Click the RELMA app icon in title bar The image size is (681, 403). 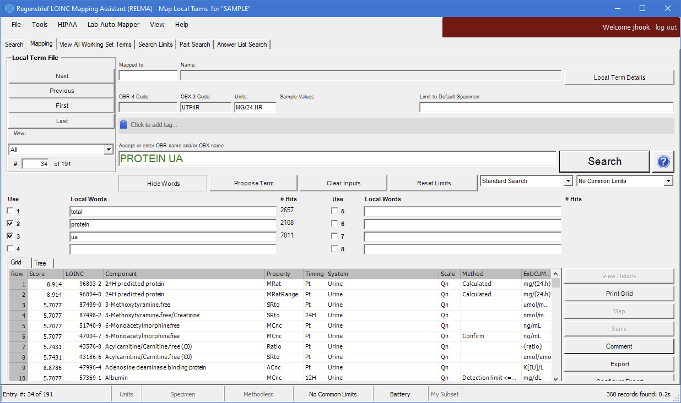(x=8, y=8)
